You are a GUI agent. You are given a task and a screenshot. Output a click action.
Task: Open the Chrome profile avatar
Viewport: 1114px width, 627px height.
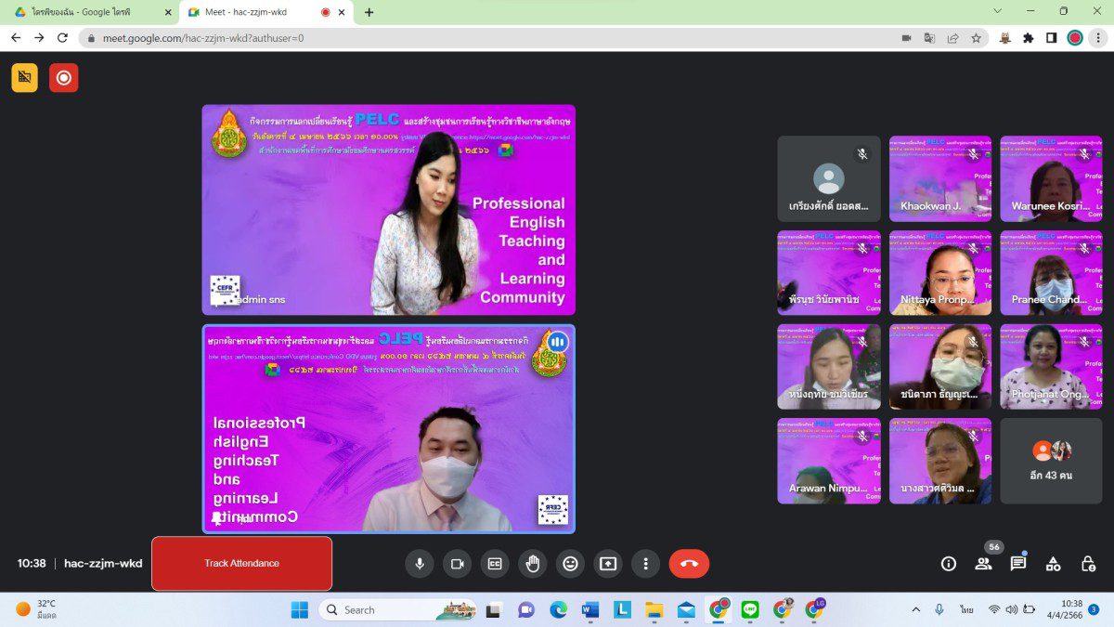[x=1075, y=38]
